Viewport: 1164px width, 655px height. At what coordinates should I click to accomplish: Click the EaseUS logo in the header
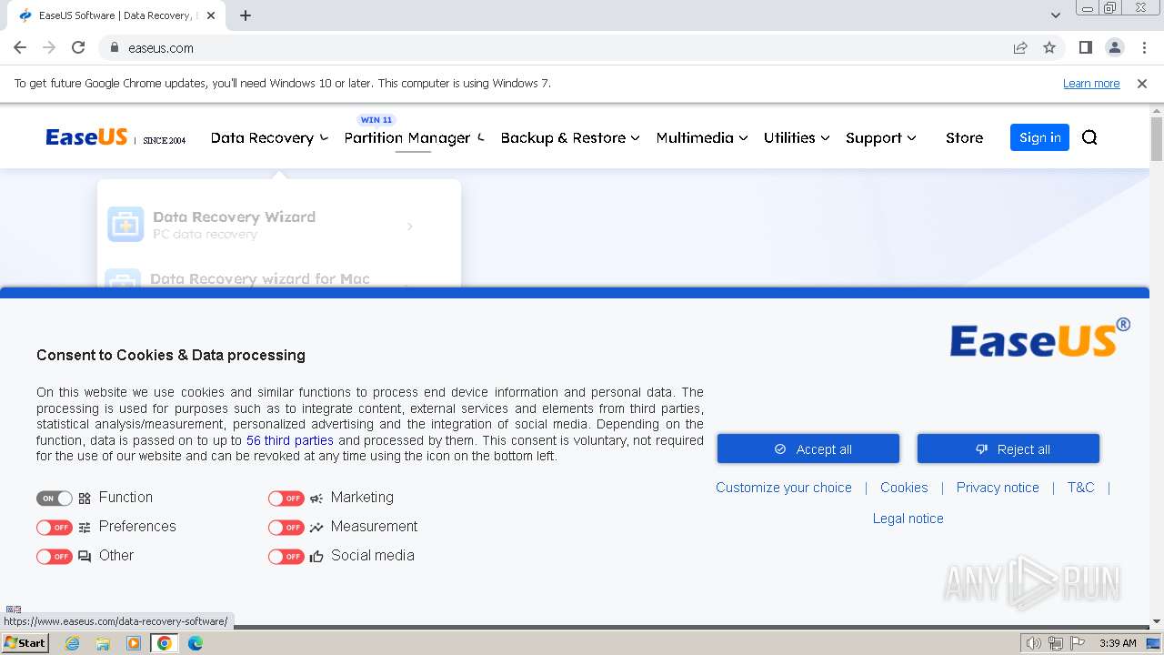click(x=86, y=137)
